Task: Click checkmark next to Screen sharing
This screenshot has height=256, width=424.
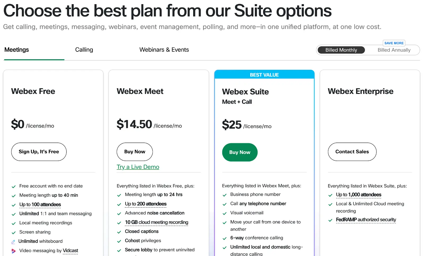Action: pos(14,233)
